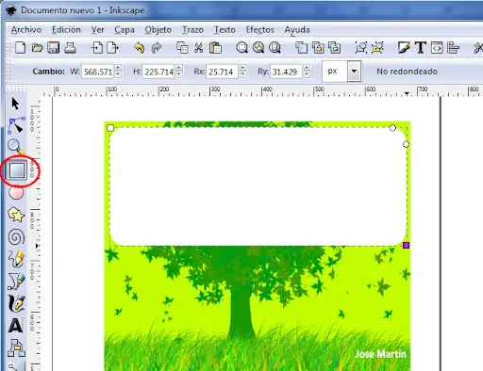This screenshot has height=371, width=483.
Task: Click the W width spinner arrows
Action: tap(118, 72)
